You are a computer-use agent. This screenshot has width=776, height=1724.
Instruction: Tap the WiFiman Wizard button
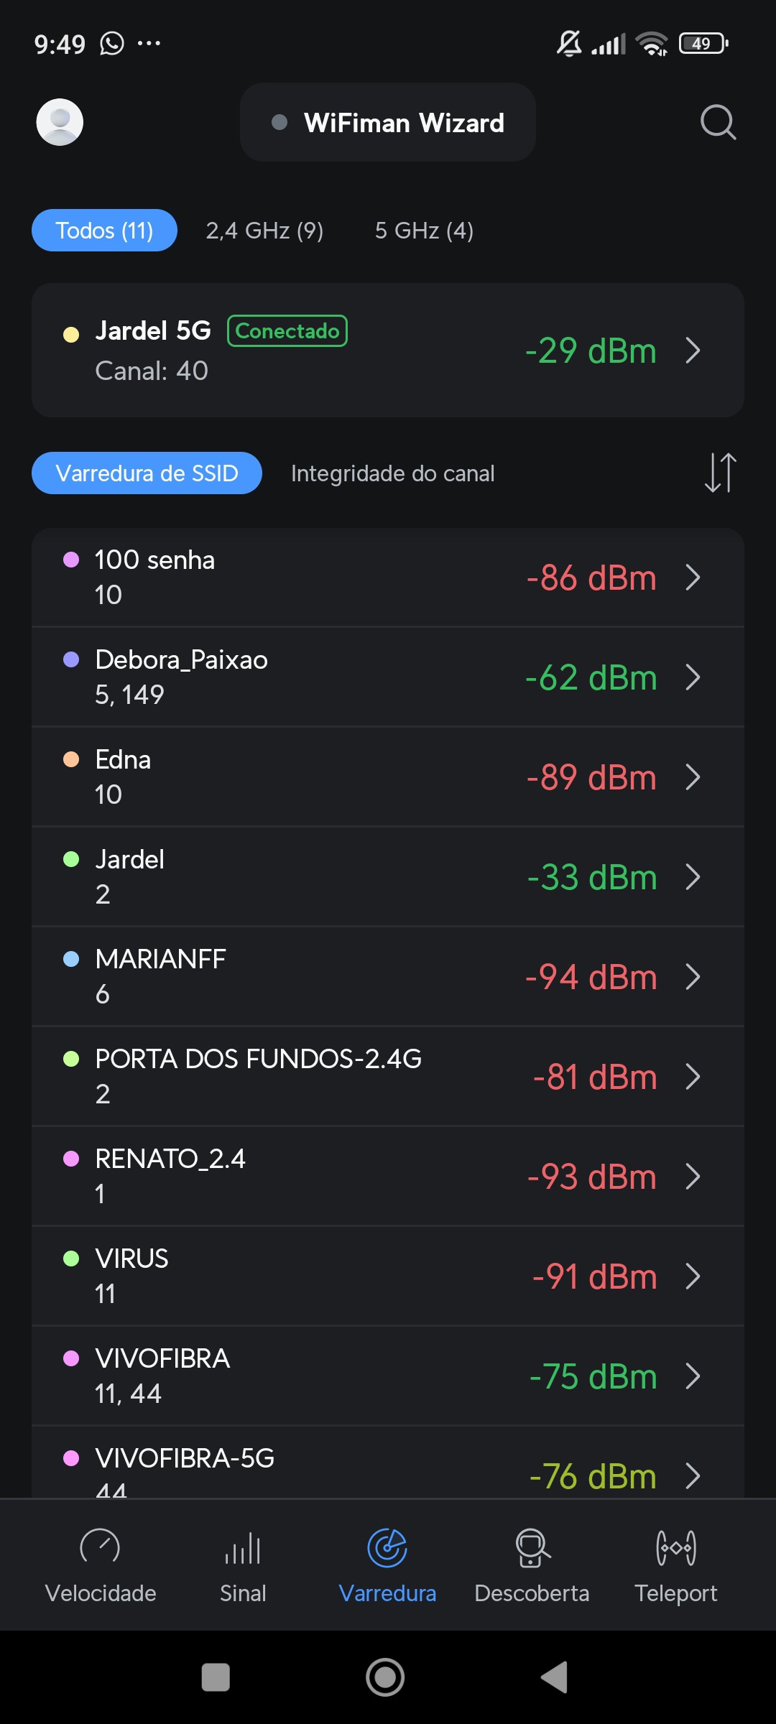388,123
